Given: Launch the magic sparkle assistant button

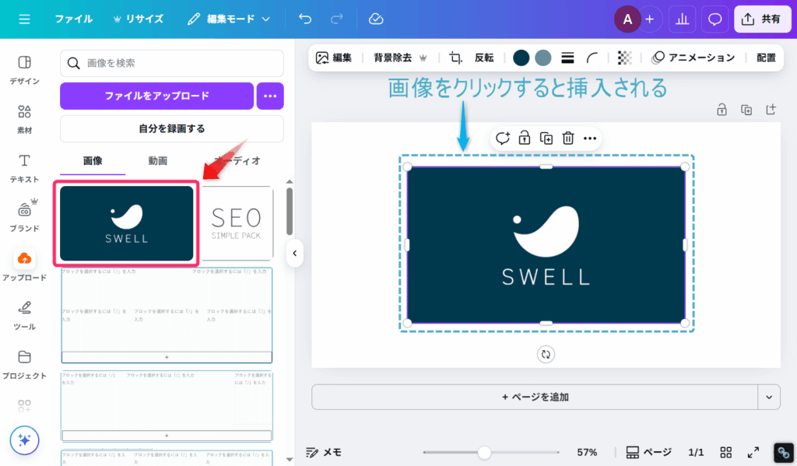Looking at the screenshot, I should 24,440.
